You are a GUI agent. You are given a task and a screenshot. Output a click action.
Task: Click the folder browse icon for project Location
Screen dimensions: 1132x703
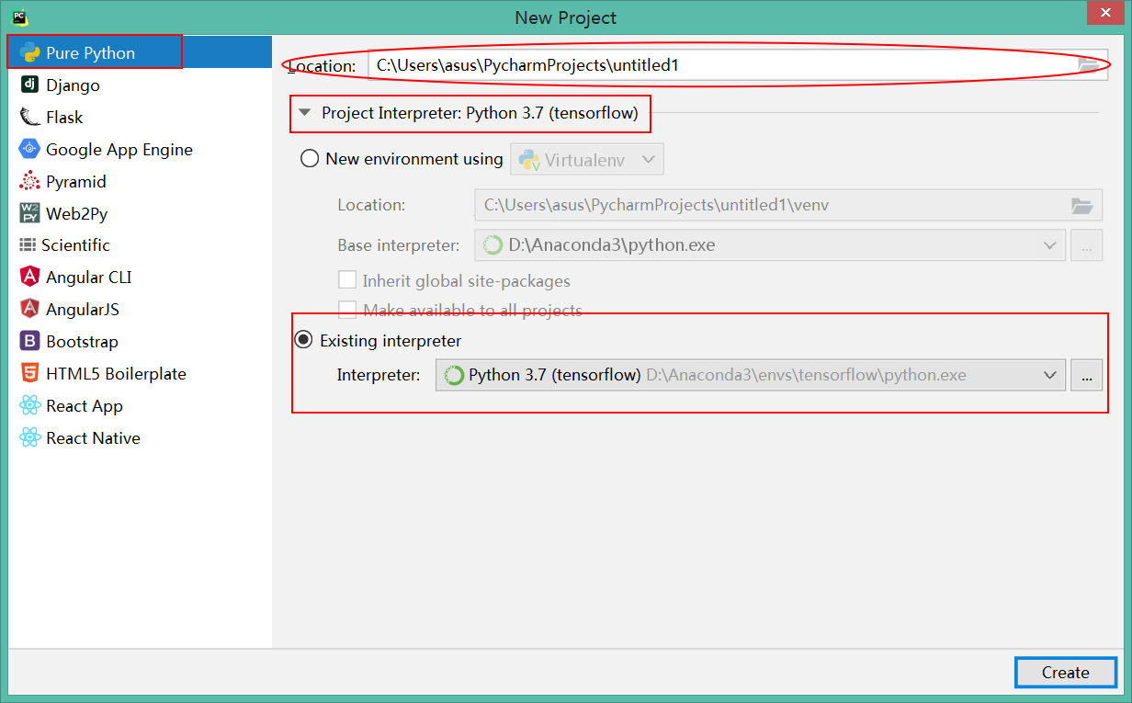pyautogui.click(x=1088, y=65)
